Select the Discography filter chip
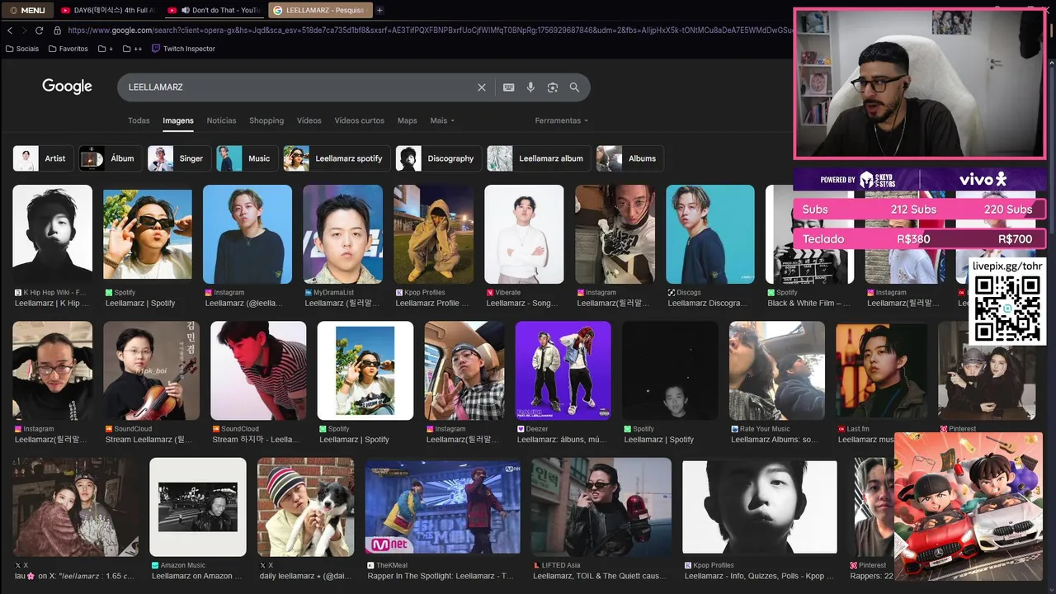The height and width of the screenshot is (594, 1056). (438, 158)
